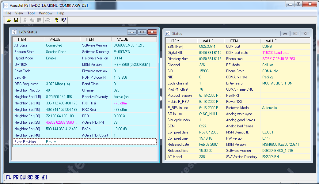The width and height of the screenshot is (319, 184).
Task: Click the Paste clipboard toolbar icon
Action: 39,20
